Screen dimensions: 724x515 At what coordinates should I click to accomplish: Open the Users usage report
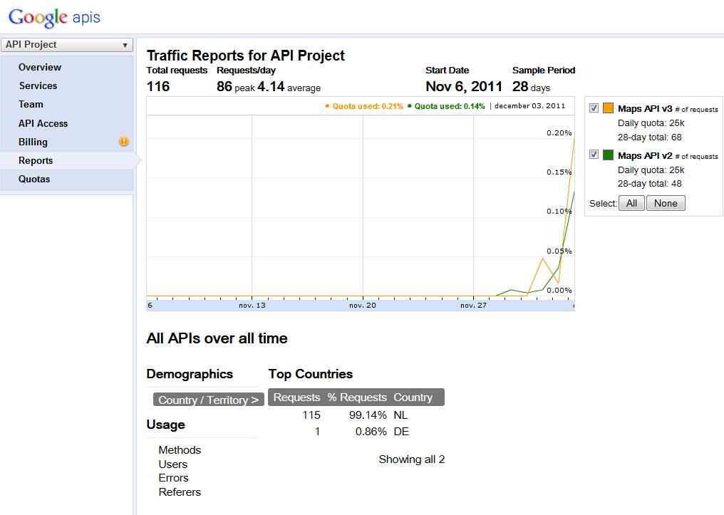pyautogui.click(x=172, y=464)
